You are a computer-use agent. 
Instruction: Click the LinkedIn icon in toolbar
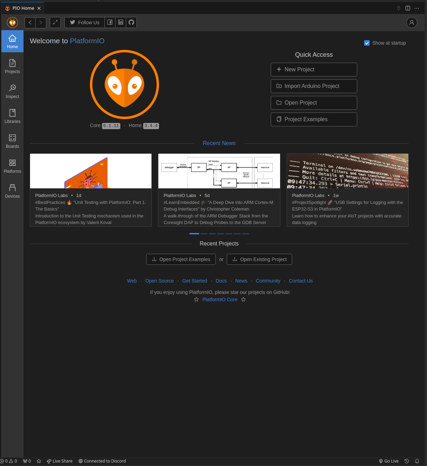coord(121,23)
